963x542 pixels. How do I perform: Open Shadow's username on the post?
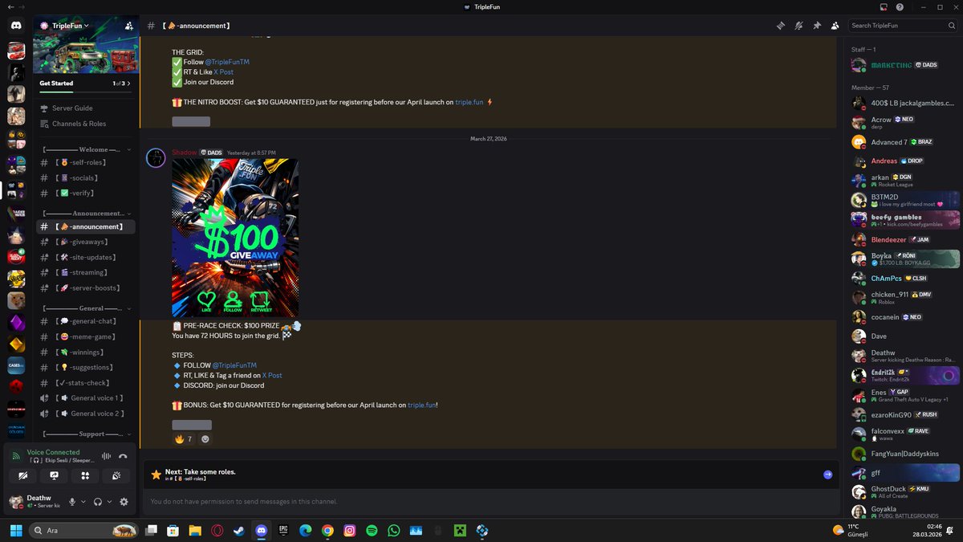184,153
